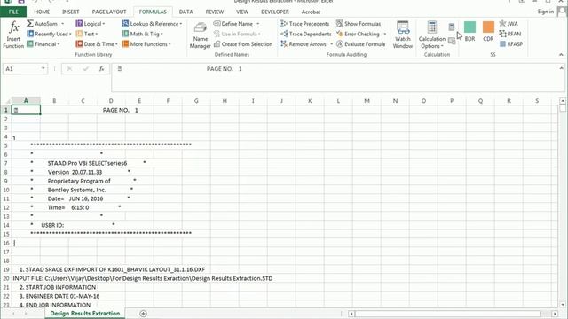The width and height of the screenshot is (568, 319).
Task: Click the Version 20.07.11.33 cell
Action: coord(75,172)
